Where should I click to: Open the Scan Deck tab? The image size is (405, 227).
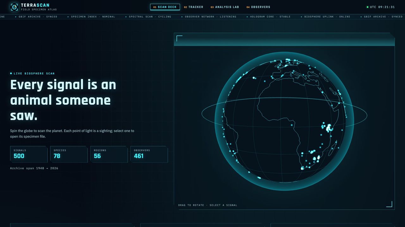pos(165,7)
